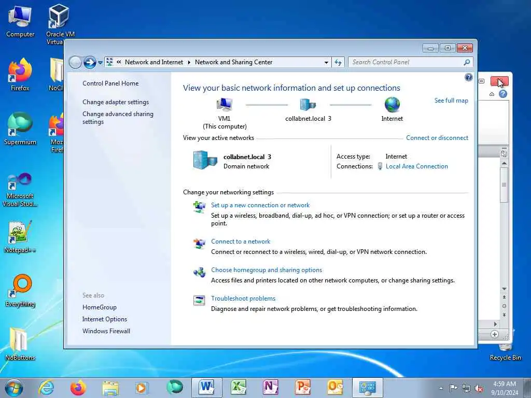Open PowerPoint from the taskbar
The width and height of the screenshot is (531, 398).
[303, 388]
